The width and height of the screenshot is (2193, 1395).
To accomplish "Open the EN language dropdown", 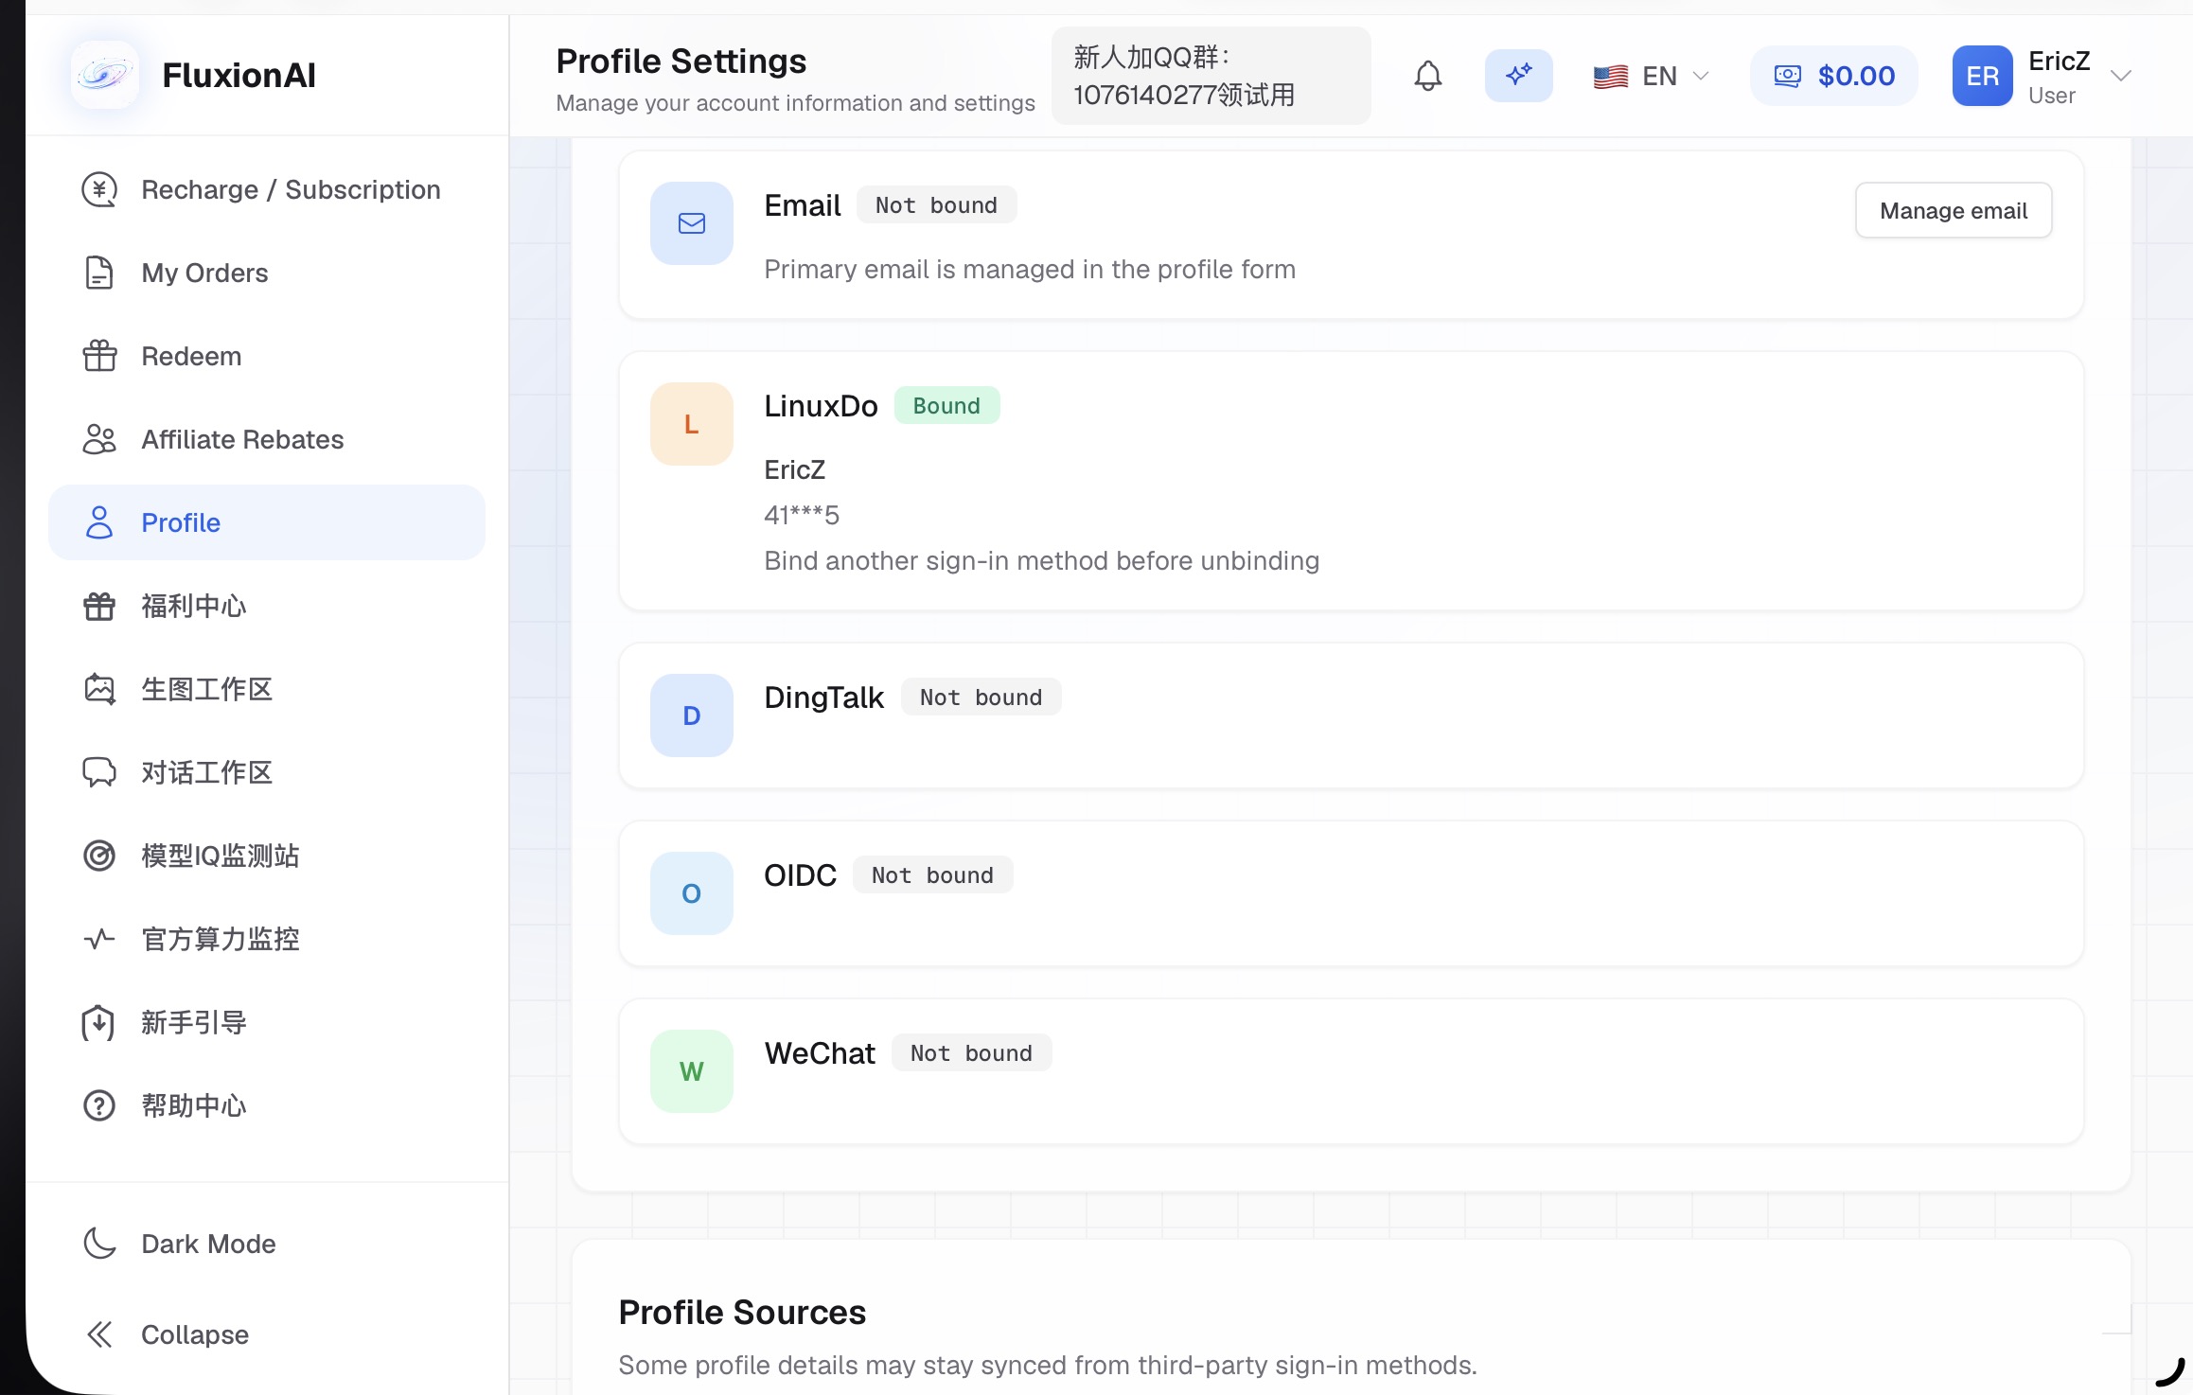I will (x=1652, y=76).
